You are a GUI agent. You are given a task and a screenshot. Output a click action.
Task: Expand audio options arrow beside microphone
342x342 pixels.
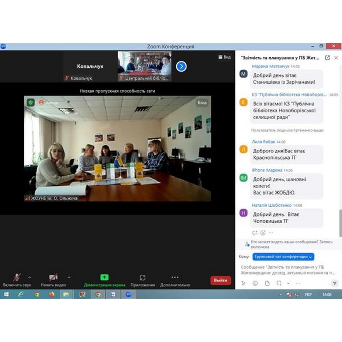30,277
